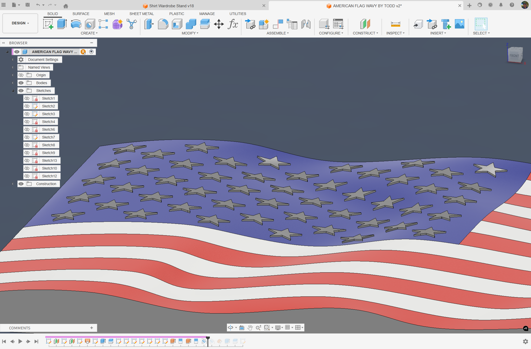This screenshot has height=349, width=531.
Task: Open the UTILITIES tab
Action: [238, 14]
